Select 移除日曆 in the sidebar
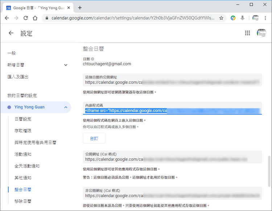272x211 pixels. click(22, 201)
